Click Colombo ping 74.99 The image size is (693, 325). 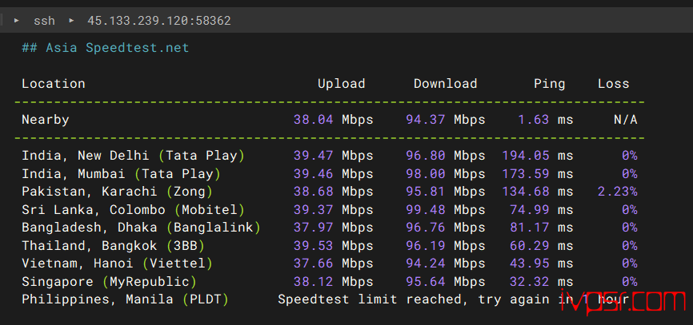pyautogui.click(x=530, y=210)
